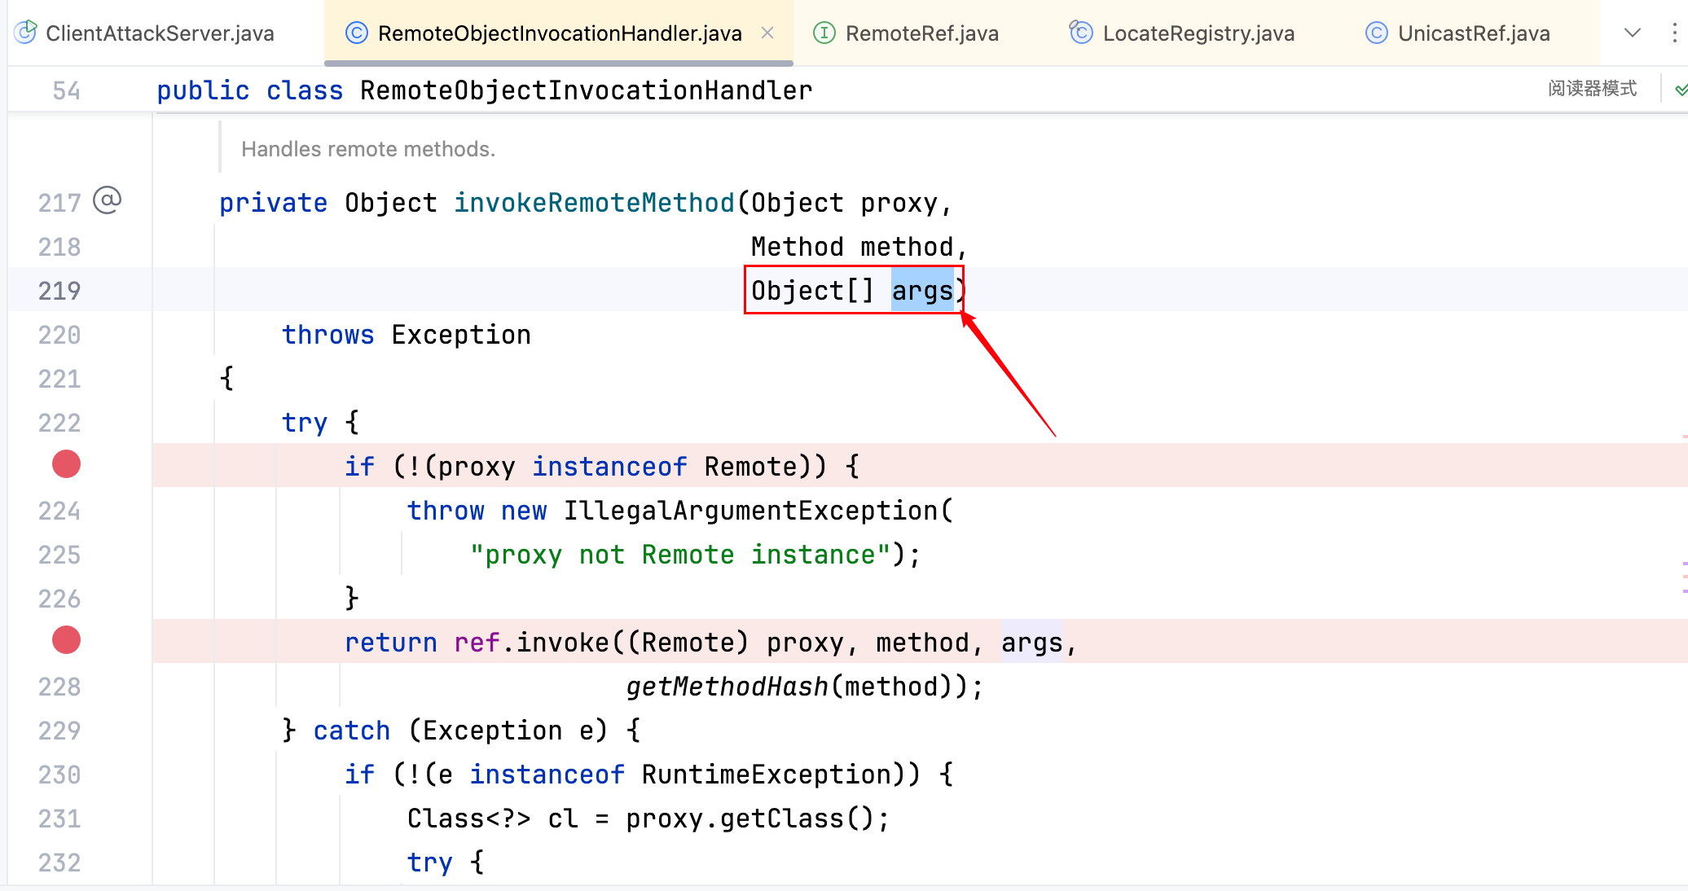Click the green inspection checkmark icon
This screenshot has height=891, width=1688.
1680,90
